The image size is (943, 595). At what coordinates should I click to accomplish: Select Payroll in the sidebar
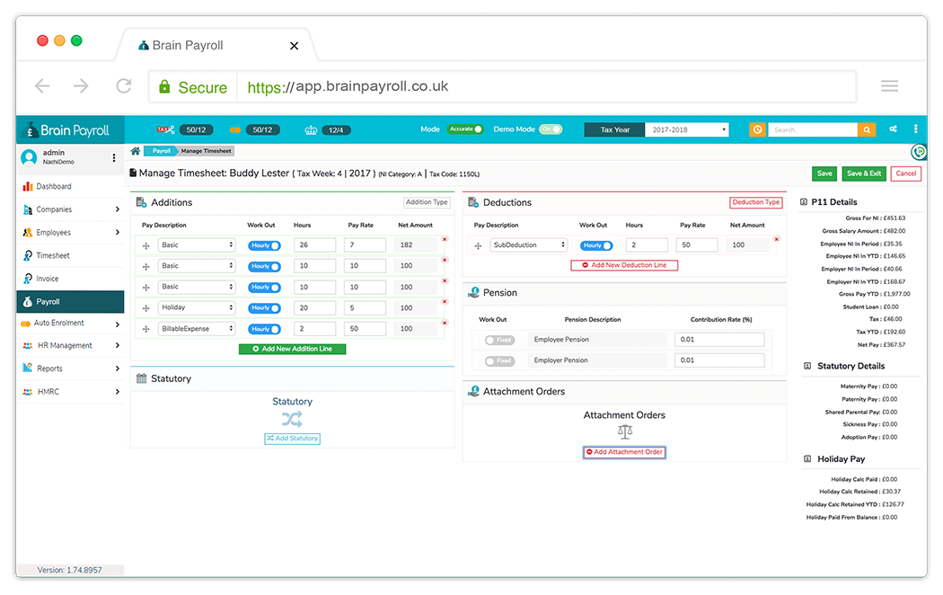click(x=70, y=302)
